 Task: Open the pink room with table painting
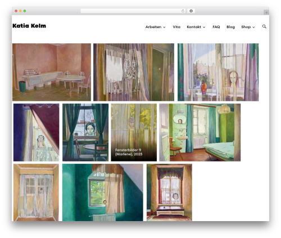(52, 72)
